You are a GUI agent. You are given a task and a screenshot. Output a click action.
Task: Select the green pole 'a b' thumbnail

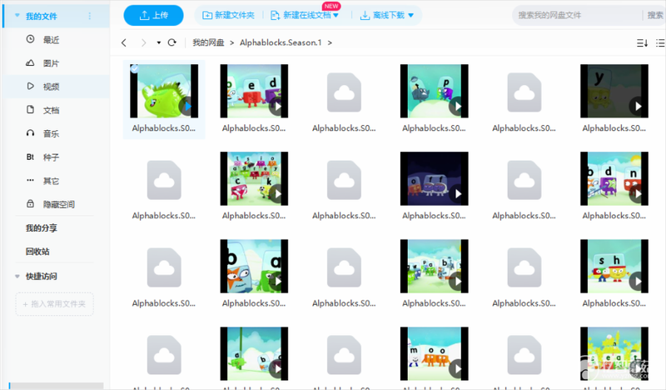coord(254,354)
